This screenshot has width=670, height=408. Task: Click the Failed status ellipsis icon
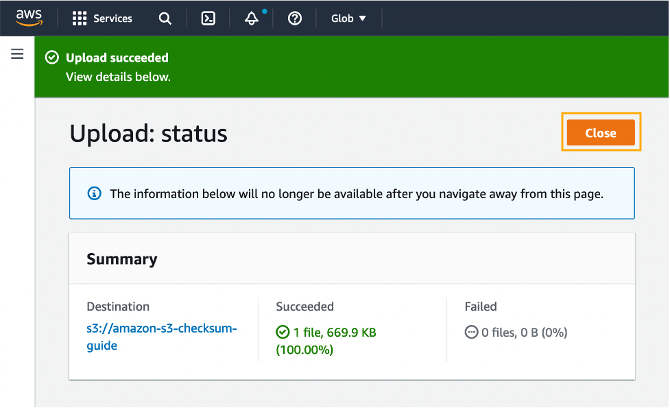[x=471, y=333]
